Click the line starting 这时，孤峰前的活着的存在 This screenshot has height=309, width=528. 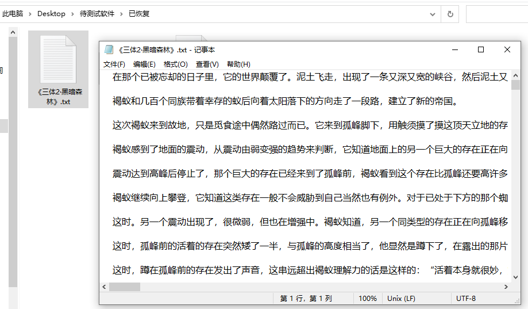point(310,246)
